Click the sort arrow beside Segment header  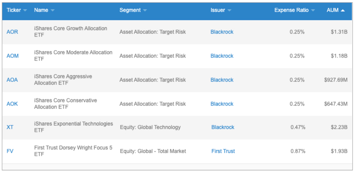(145, 10)
